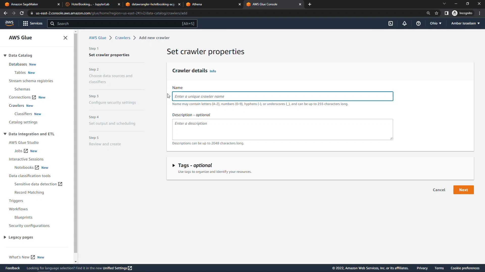Expand the Legacy pages section
485x272 pixels.
pos(5,237)
